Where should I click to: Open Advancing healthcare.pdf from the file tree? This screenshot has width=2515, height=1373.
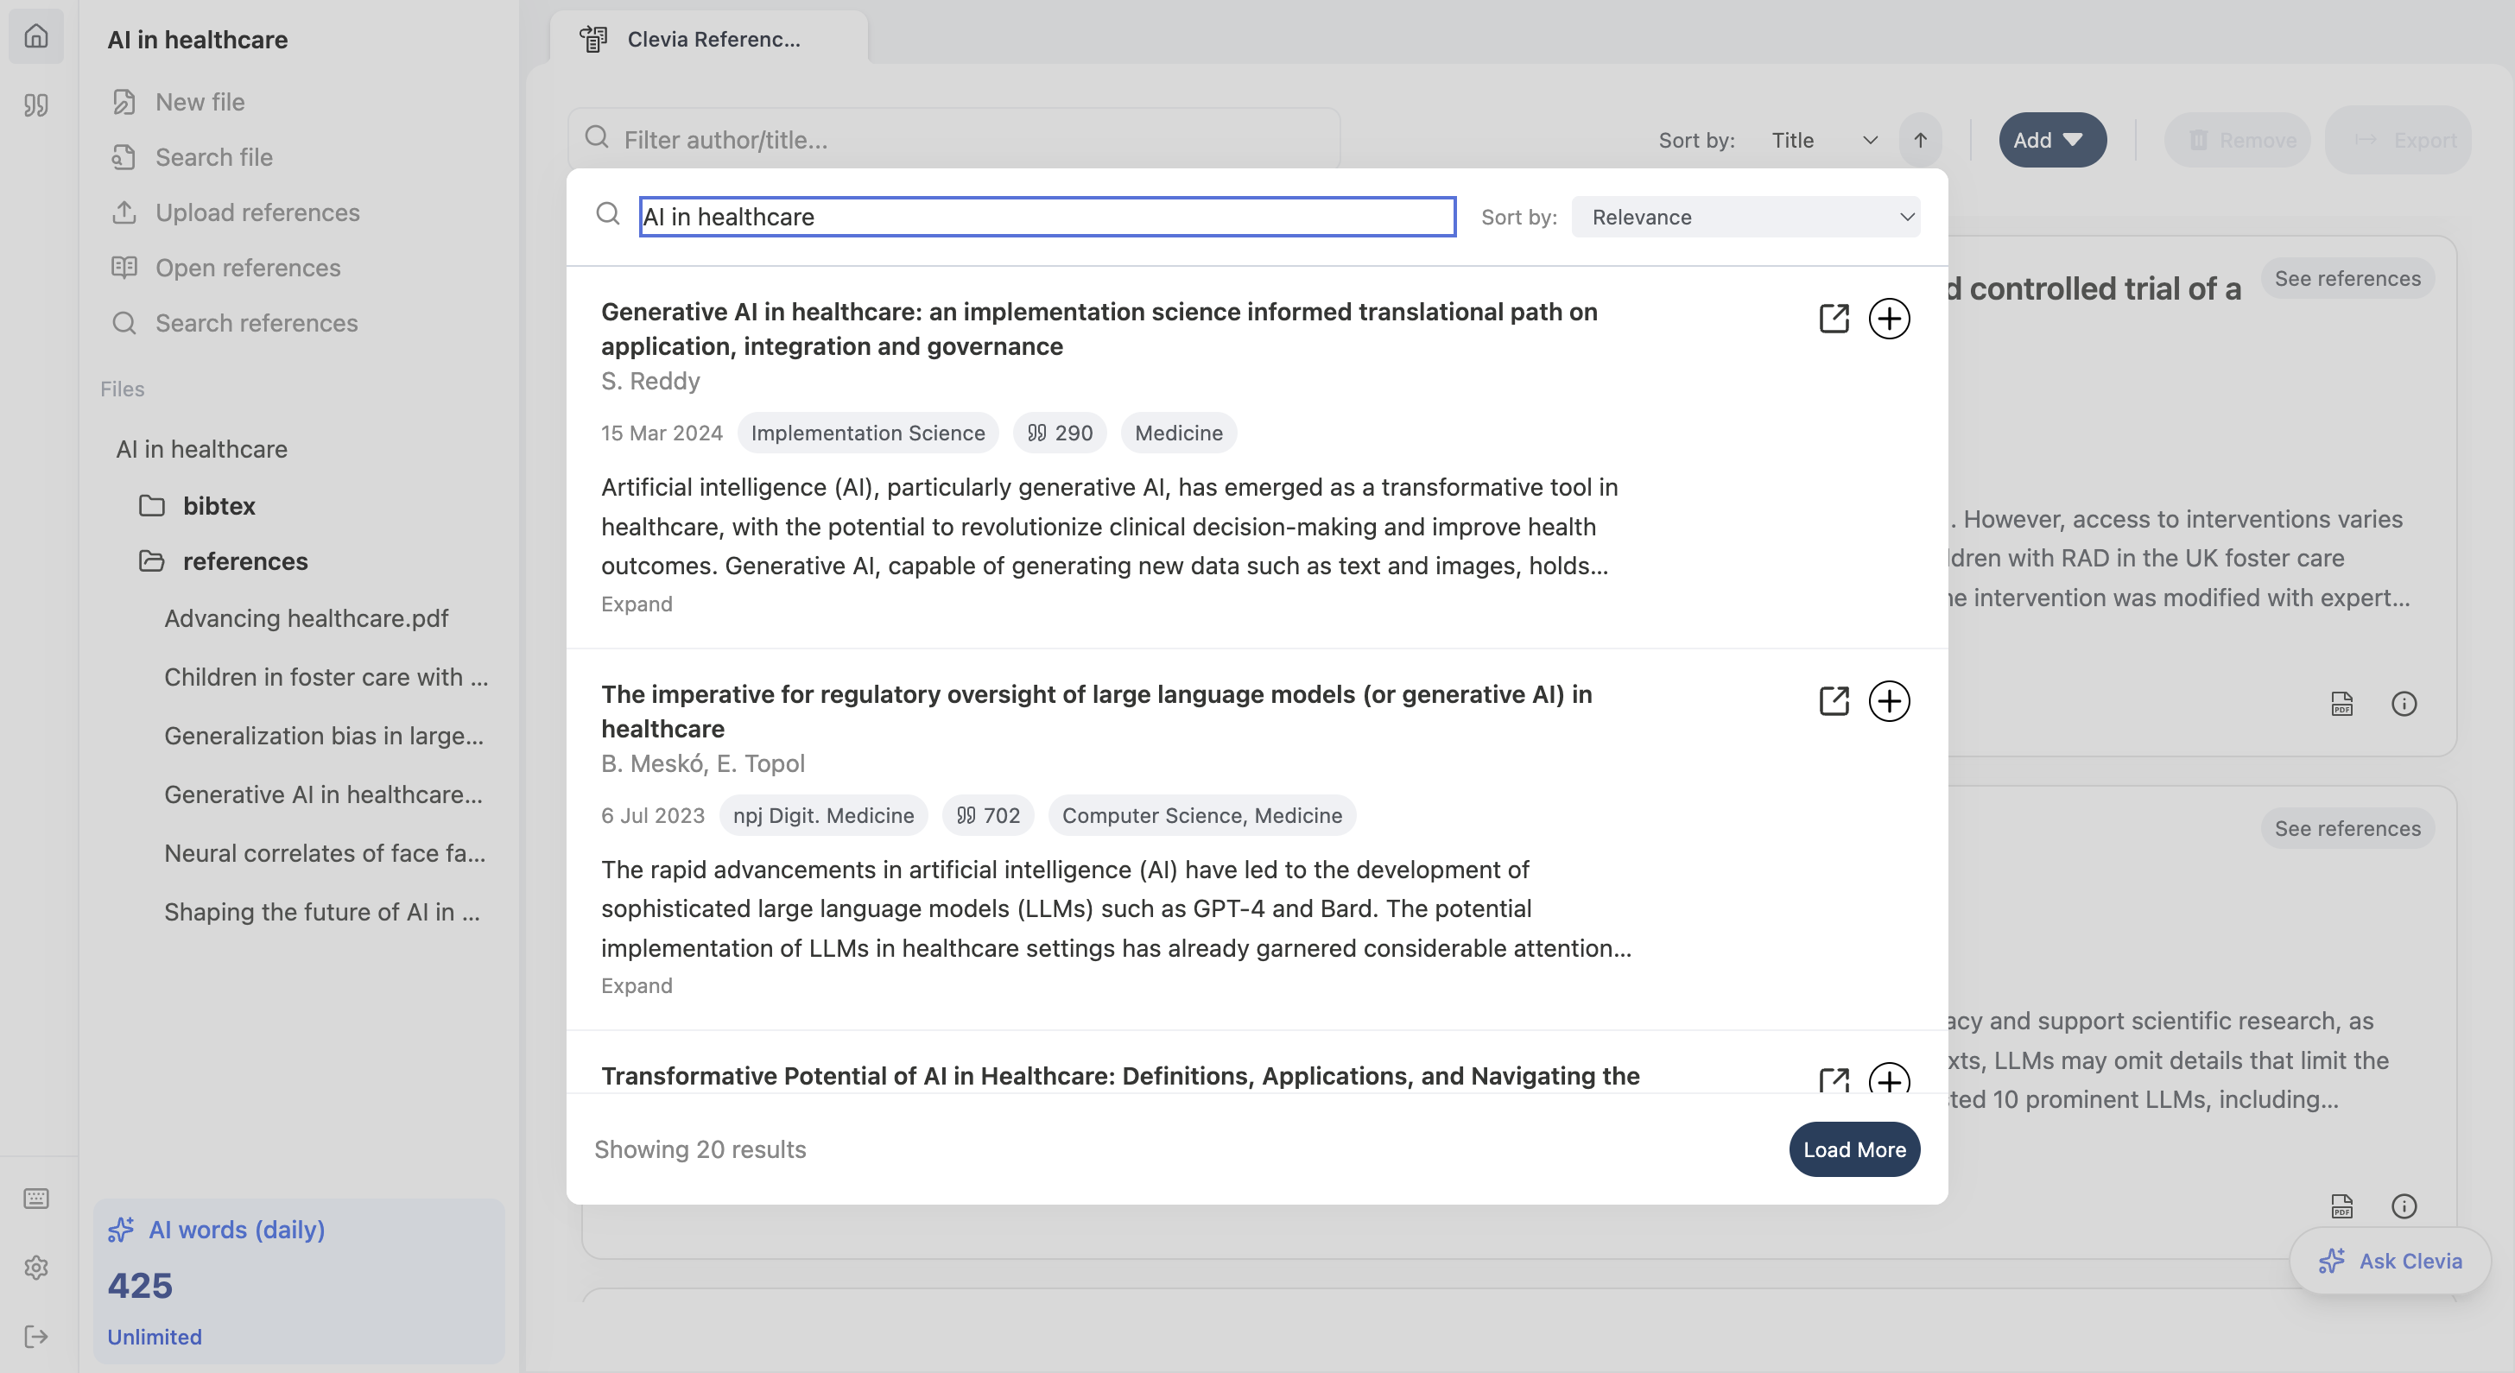(x=306, y=617)
